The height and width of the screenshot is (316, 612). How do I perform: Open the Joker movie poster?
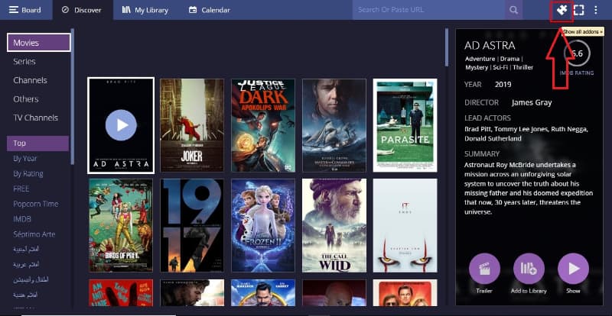[x=192, y=125]
